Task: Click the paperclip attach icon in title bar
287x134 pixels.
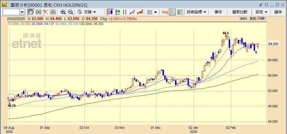Action: (x=261, y=5)
